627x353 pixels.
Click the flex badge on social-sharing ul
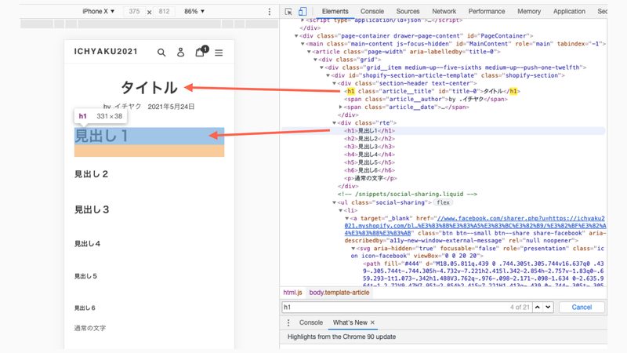point(443,202)
